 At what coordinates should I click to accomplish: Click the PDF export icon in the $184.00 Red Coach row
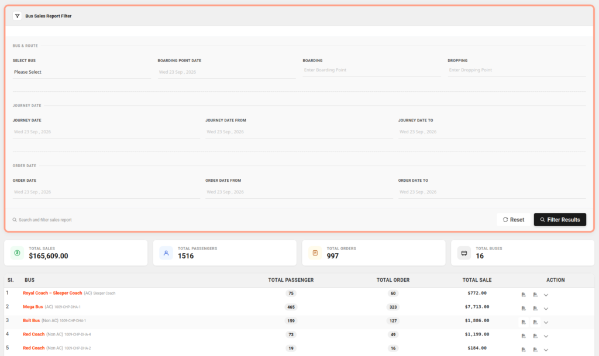524,350
